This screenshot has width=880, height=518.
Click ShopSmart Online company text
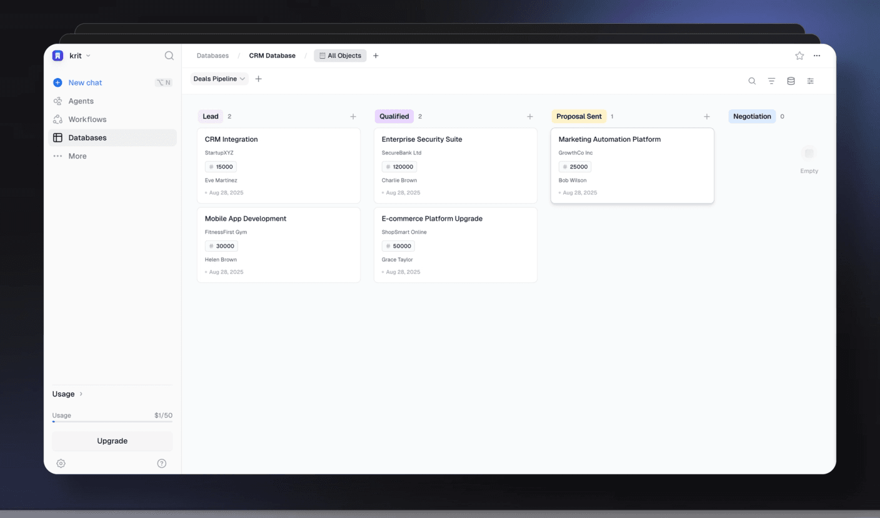pos(404,232)
